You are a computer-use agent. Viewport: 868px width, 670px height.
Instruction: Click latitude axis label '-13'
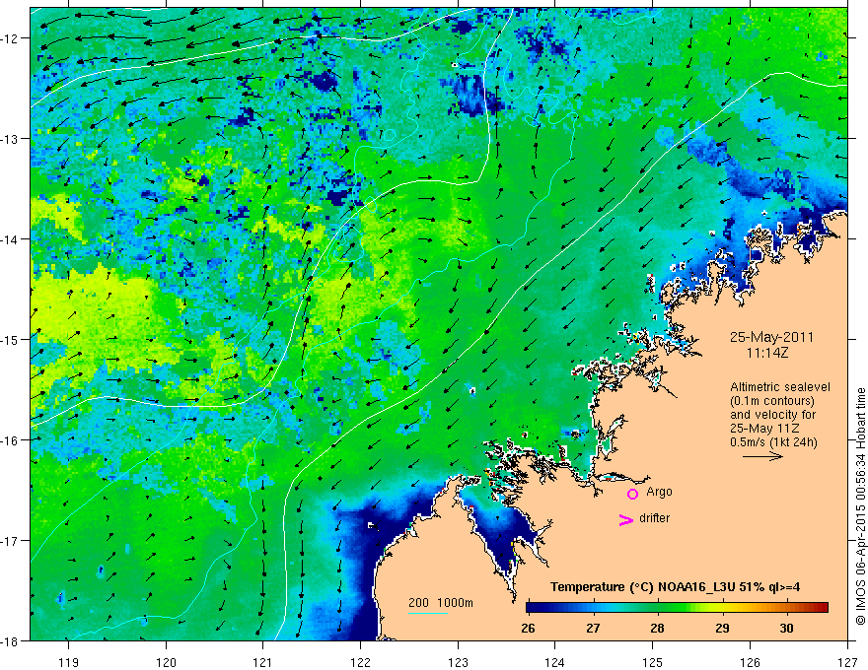11,139
